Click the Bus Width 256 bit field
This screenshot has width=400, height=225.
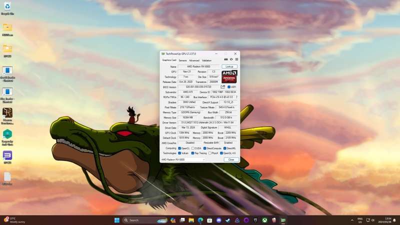[228, 112]
